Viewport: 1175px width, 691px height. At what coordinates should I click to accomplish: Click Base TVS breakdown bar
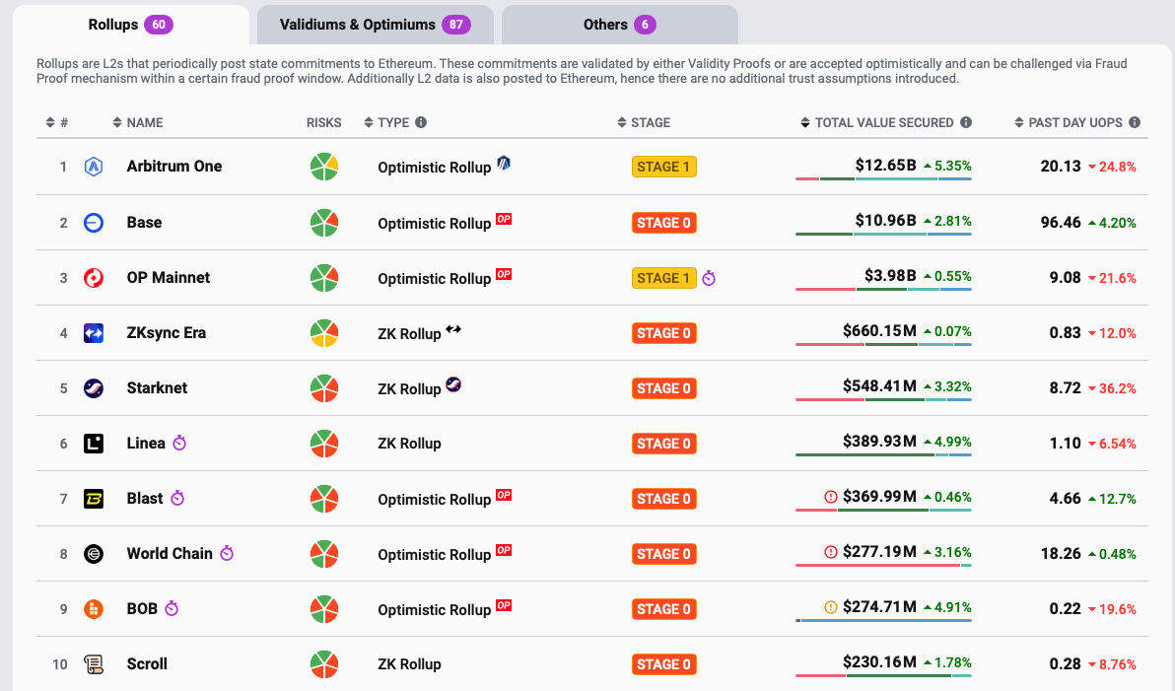click(x=883, y=234)
